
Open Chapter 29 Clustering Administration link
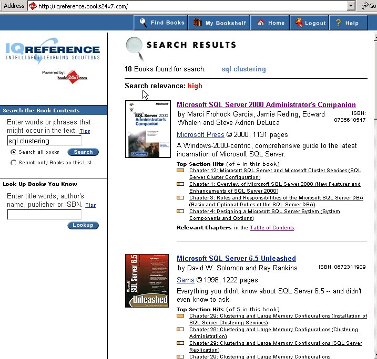click(273, 333)
